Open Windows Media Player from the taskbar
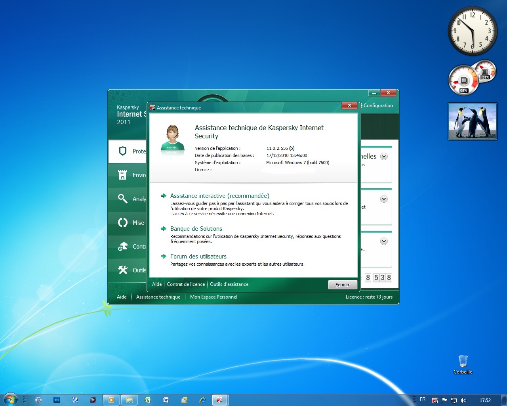The height and width of the screenshot is (406, 507). (111, 400)
